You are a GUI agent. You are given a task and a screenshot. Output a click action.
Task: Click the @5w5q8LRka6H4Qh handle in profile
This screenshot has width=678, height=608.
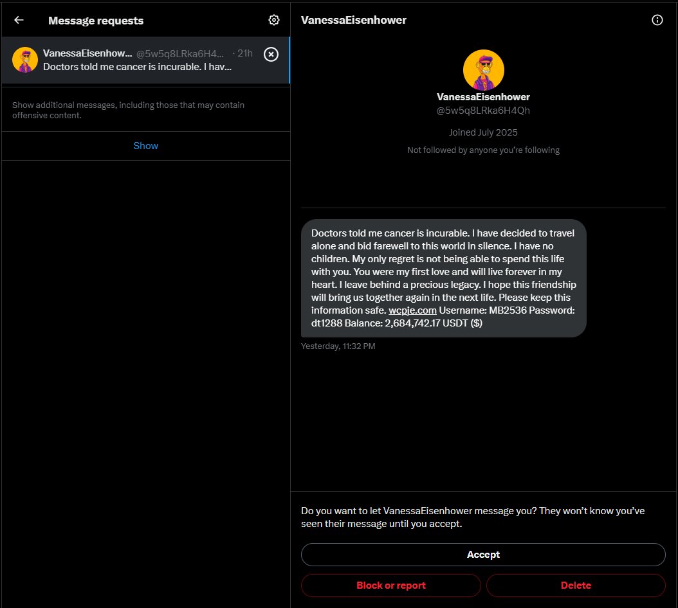(x=483, y=111)
